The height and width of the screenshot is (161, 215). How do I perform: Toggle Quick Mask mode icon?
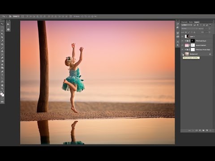tap(2, 98)
